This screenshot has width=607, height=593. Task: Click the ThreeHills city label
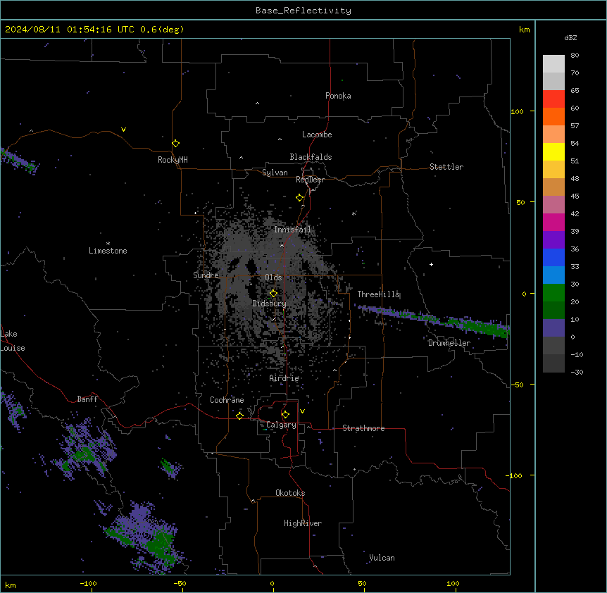coord(378,294)
